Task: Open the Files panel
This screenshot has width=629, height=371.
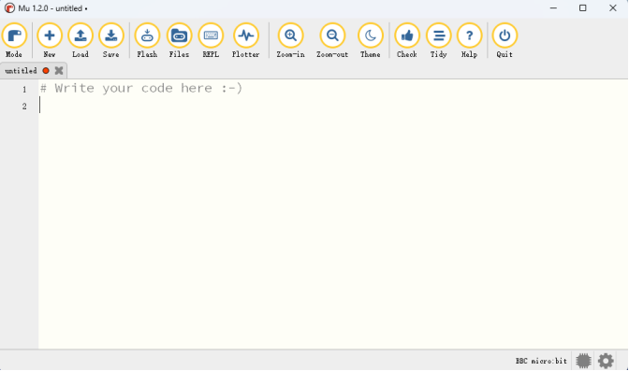Action: [179, 40]
